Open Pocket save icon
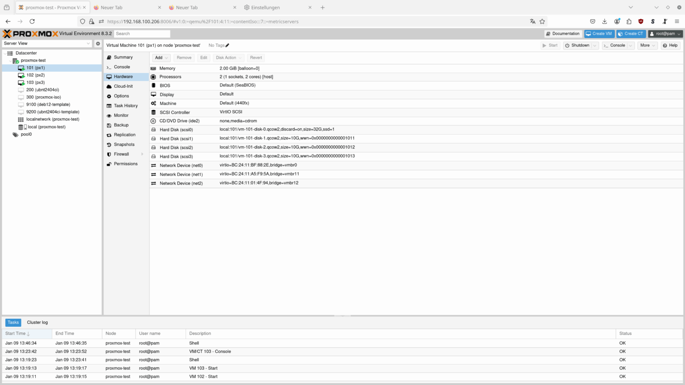 (x=593, y=21)
